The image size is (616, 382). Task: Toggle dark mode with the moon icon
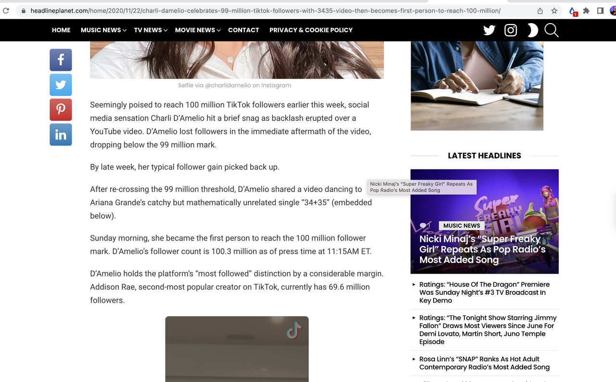tap(532, 30)
